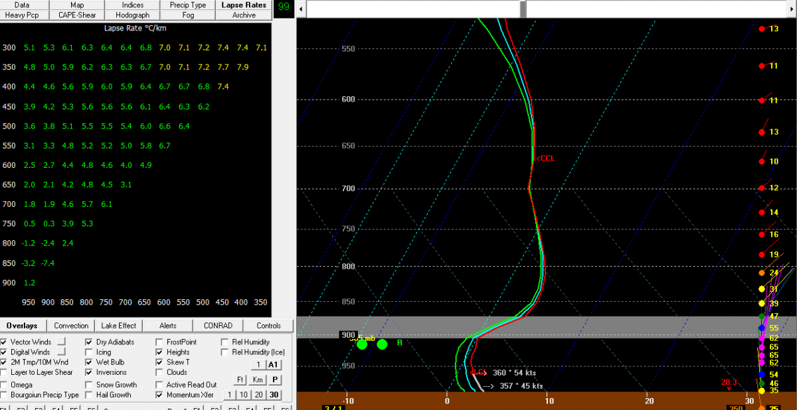Toggle the Skew T checkbox
797x410 pixels.
click(160, 362)
